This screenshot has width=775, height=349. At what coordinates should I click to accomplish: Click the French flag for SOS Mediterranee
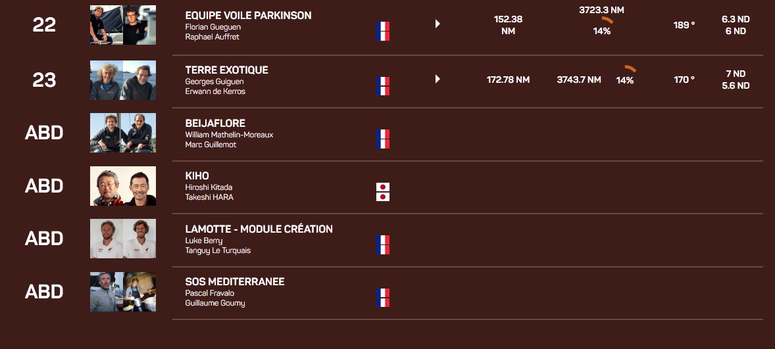tap(383, 298)
